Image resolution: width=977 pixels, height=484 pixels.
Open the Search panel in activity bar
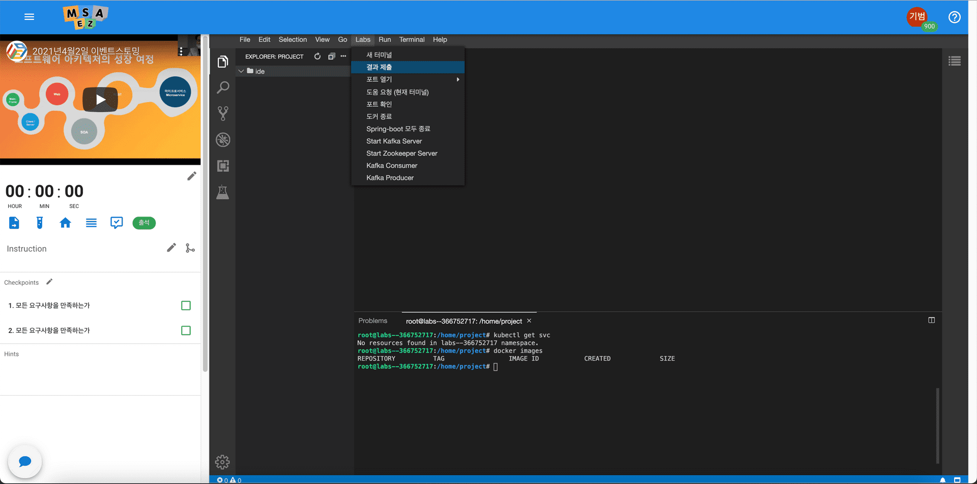coord(223,87)
